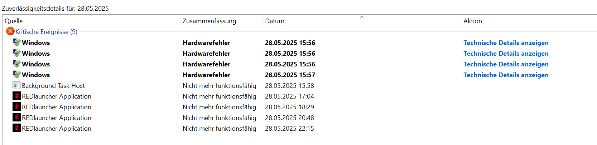Click REDlauncher icon for the 22:15 crash
Screen dimensions: 597x145
16,128
